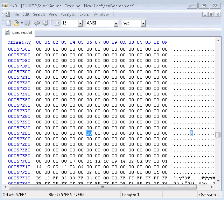Image resolution: width=224 pixels, height=200 pixels.
Task: Click the decoded text of row 00057F30
Action: coord(194,178)
